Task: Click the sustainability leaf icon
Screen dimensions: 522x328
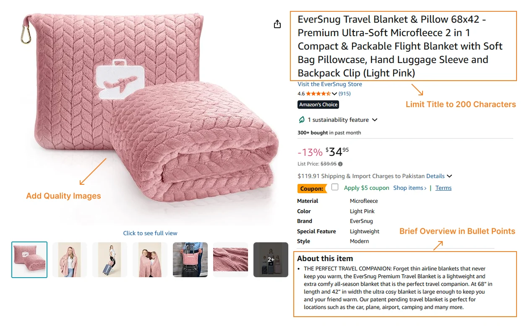Action: coord(301,120)
